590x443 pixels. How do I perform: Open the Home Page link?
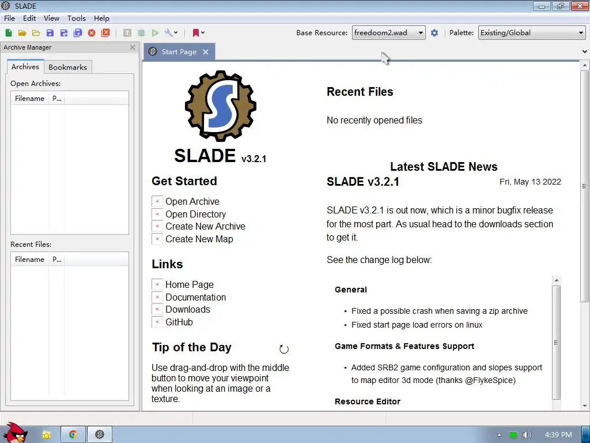click(189, 284)
